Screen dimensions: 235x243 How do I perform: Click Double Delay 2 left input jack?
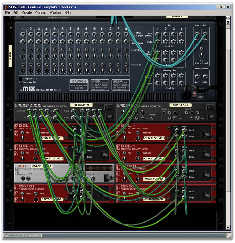click(x=177, y=131)
